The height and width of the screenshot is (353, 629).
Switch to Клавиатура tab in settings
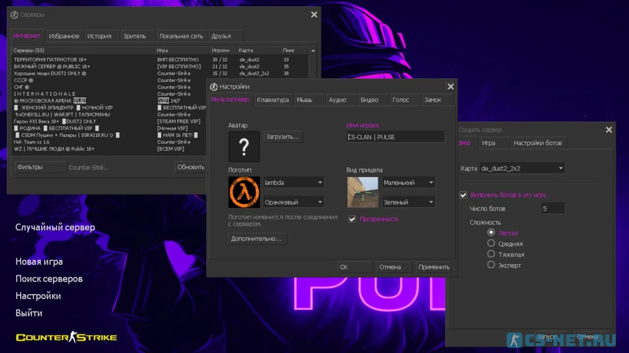[x=273, y=100]
